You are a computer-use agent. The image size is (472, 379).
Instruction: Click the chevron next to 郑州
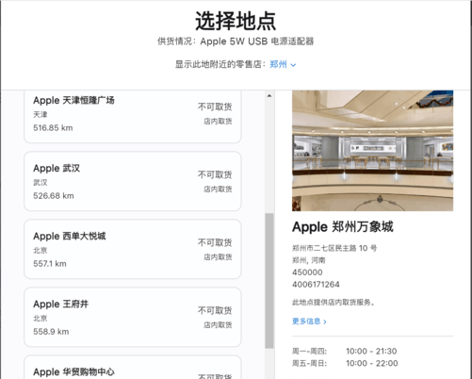(293, 65)
